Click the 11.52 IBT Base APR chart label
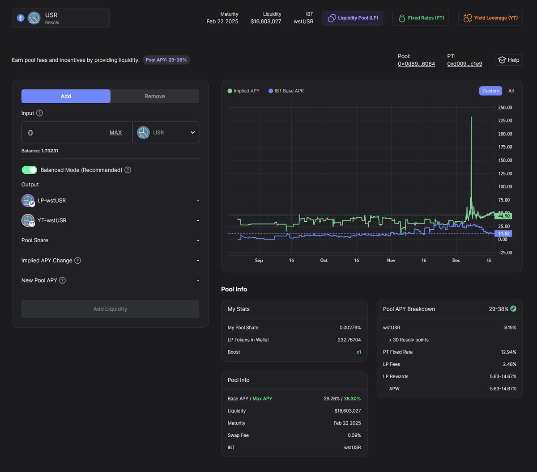537x472 pixels. pyautogui.click(x=504, y=233)
